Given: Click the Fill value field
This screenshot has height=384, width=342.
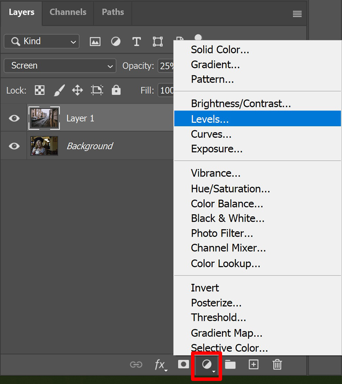Looking at the screenshot, I should (166, 90).
